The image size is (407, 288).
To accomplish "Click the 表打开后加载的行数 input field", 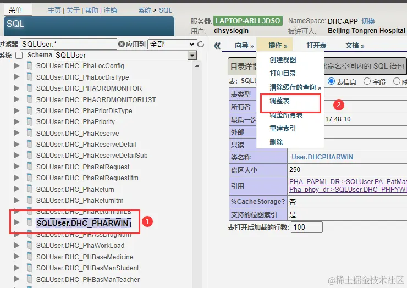I will pos(306,228).
